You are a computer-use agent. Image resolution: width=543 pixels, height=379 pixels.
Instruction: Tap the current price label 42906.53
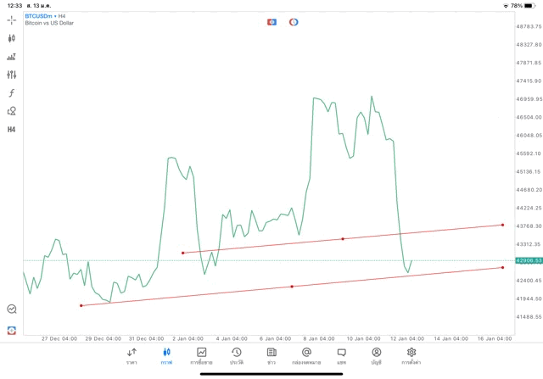(528, 260)
